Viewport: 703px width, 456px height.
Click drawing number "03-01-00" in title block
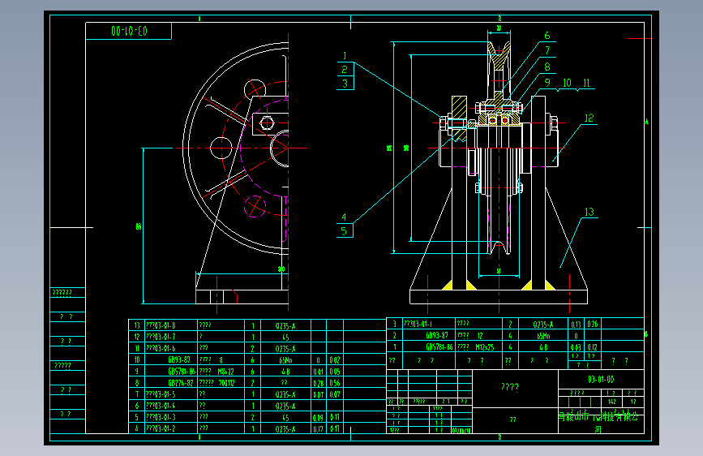601,380
